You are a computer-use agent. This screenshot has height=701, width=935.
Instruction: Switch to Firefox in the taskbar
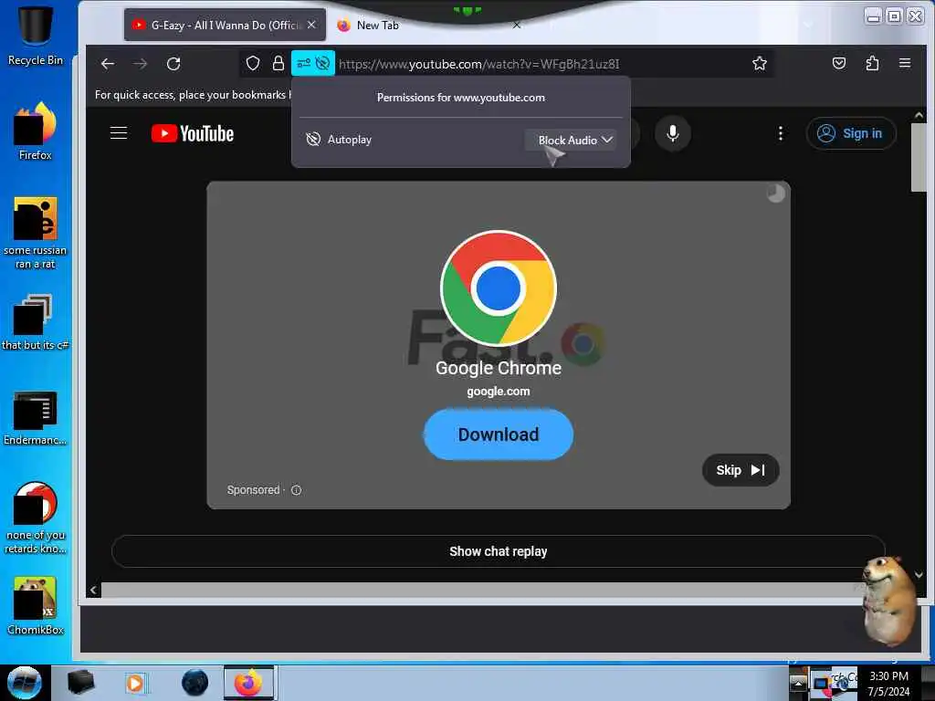pos(248,683)
